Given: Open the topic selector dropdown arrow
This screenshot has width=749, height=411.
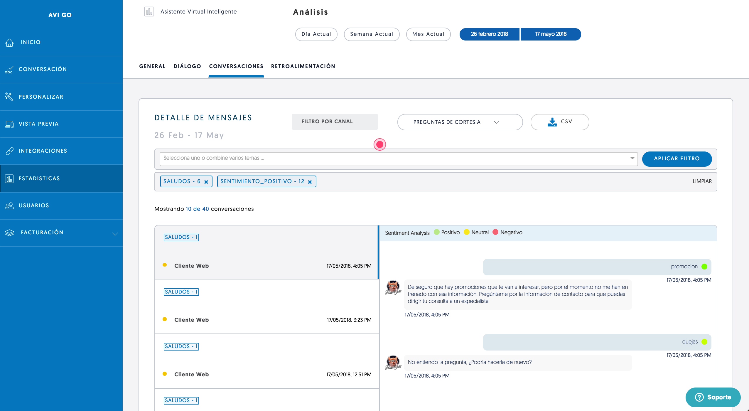Looking at the screenshot, I should tap(632, 158).
